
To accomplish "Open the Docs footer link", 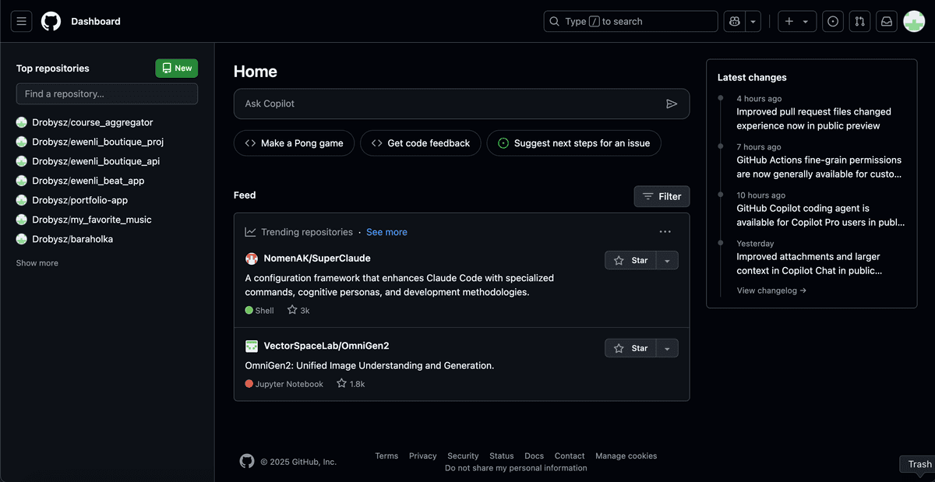I will 534,456.
